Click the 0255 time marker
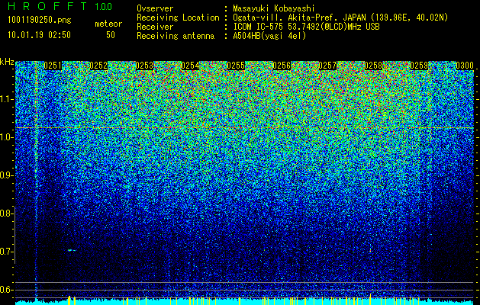Screen dimensions: 480x305 click(236, 66)
